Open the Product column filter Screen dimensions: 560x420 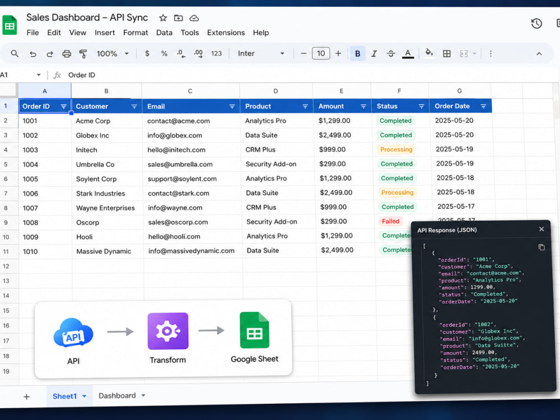305,106
